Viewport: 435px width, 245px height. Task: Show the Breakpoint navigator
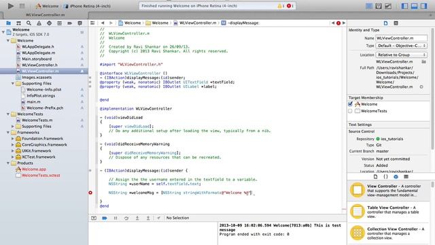coord(69,23)
